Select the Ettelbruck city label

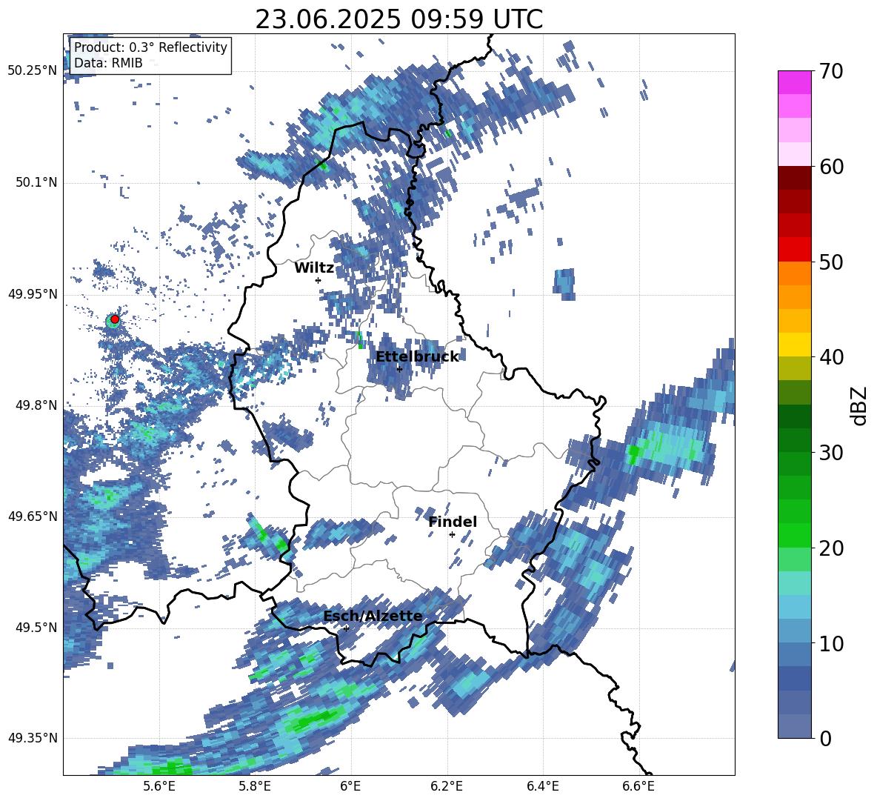point(417,357)
